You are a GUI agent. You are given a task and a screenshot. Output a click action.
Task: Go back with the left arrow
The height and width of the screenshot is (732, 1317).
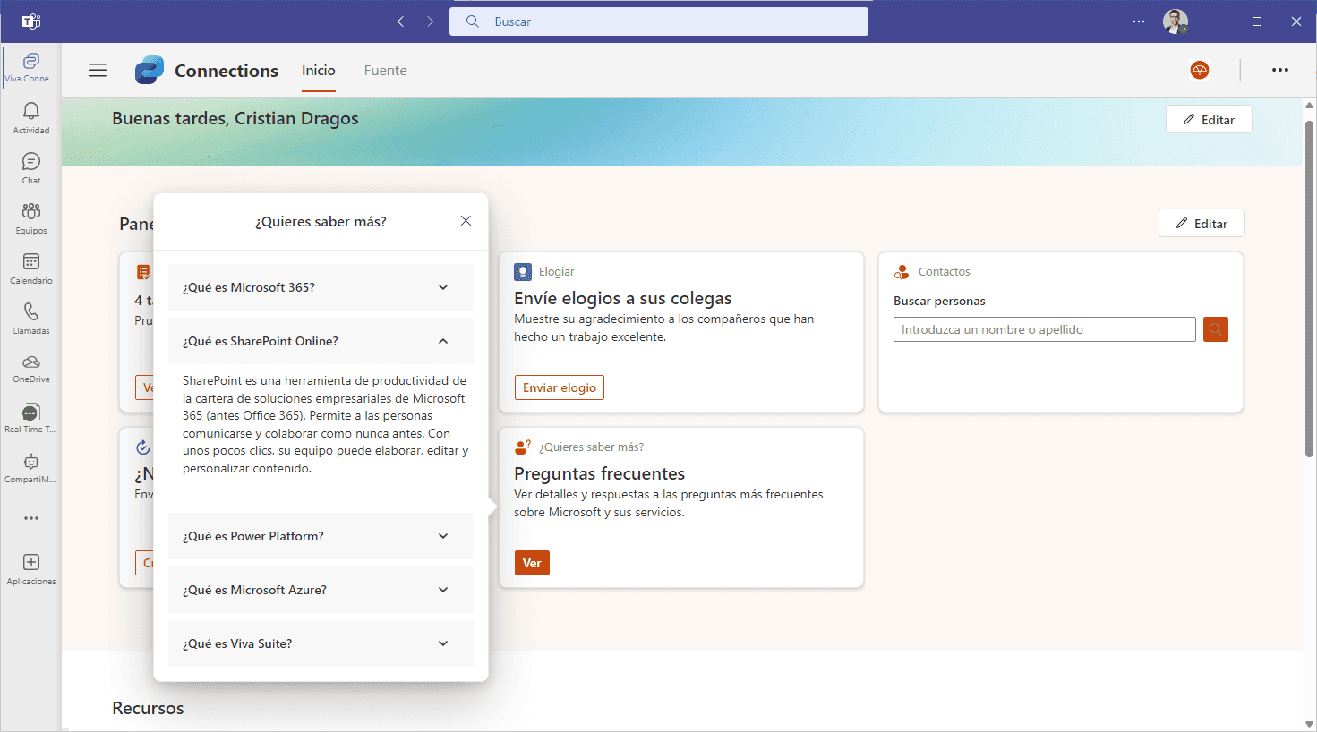[400, 21]
